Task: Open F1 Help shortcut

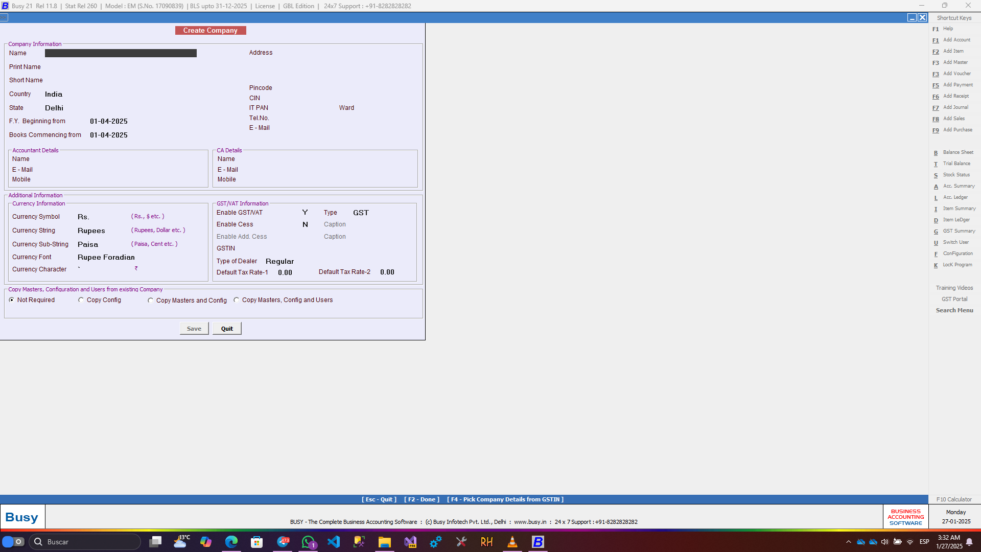Action: coord(943,29)
